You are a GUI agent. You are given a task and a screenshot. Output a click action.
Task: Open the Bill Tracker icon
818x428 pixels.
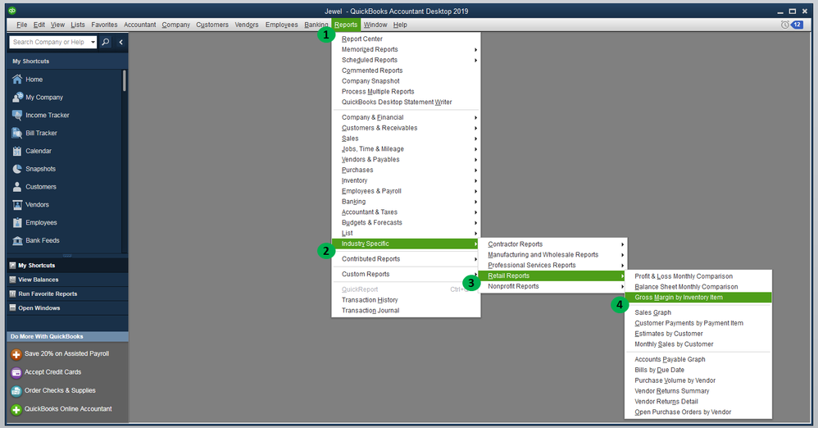pyautogui.click(x=17, y=133)
